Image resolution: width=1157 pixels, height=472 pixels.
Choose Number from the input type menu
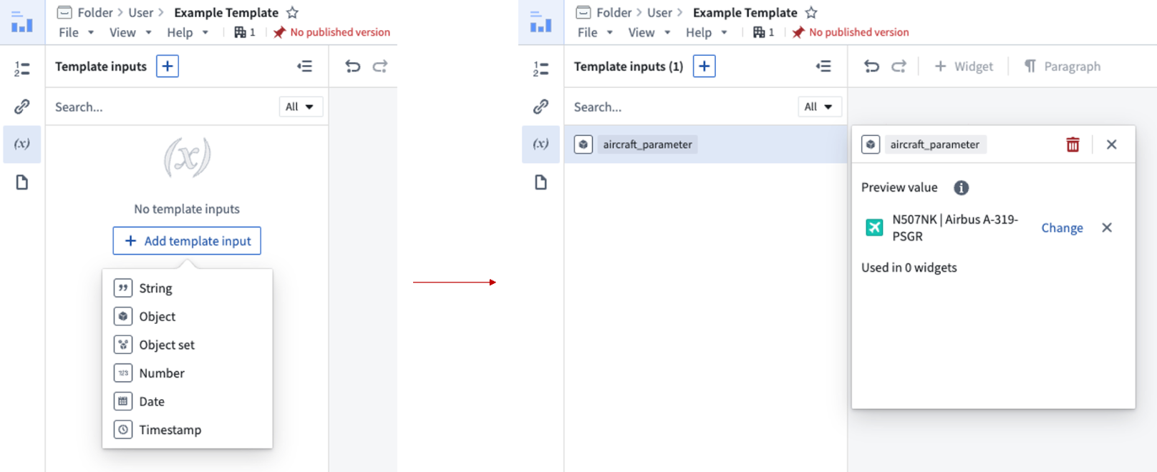click(x=188, y=373)
